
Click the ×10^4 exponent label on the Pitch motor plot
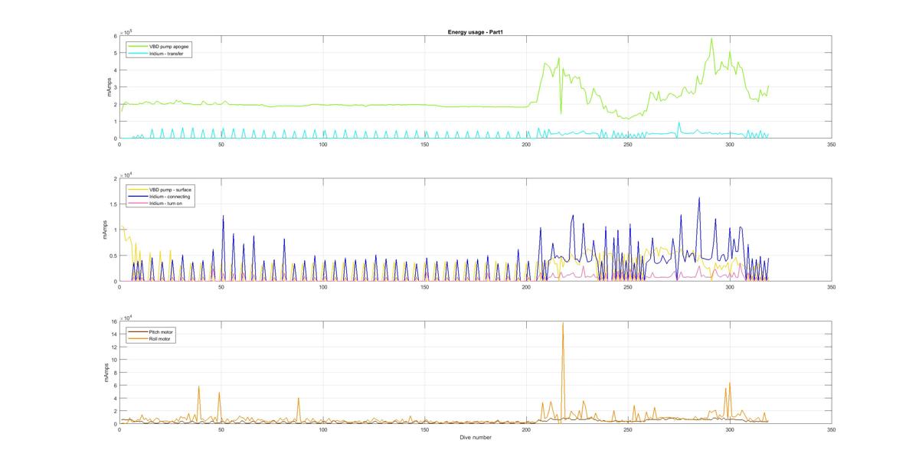126,318
